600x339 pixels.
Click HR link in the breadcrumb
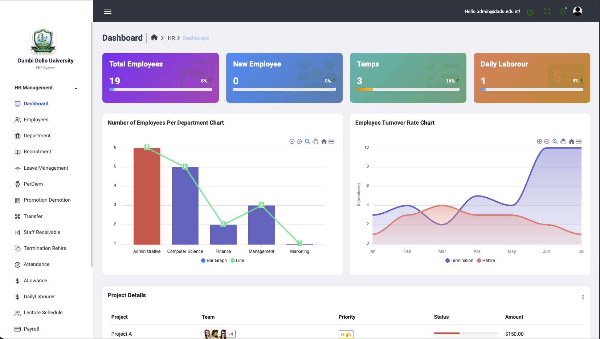tap(171, 38)
